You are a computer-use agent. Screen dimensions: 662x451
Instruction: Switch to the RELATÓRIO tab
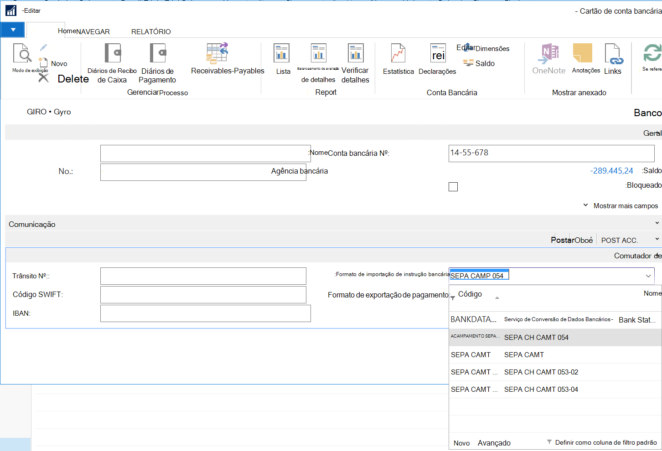coord(151,32)
